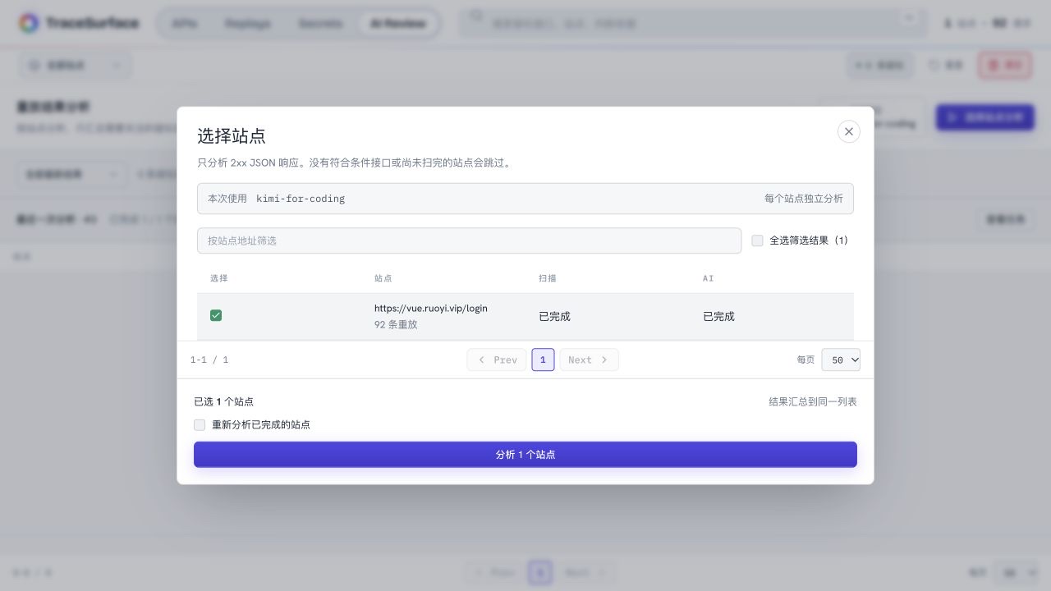Tick the checkbox for vue.ruoyi.vip/login row

[216, 315]
